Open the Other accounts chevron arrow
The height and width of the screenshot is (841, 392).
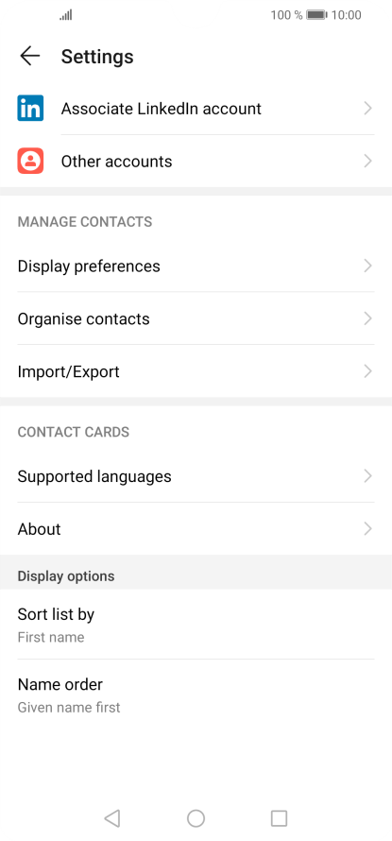[367, 161]
